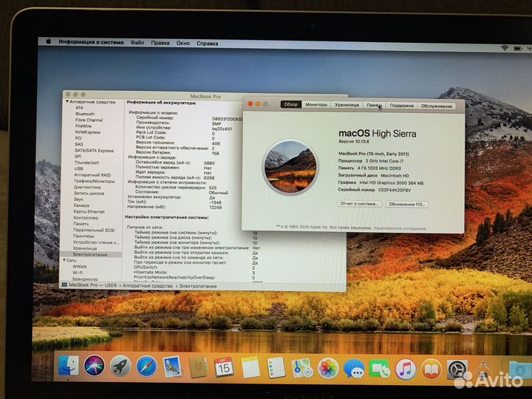This screenshot has width=532, height=399.
Task: Select Wi-Fi under Сеть
Action: [78, 273]
